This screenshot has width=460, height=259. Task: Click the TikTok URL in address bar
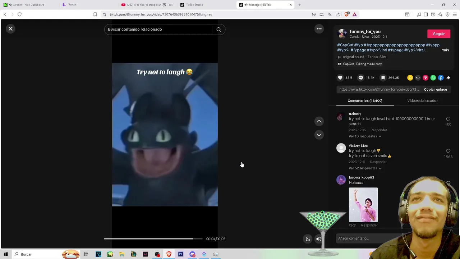[161, 14]
